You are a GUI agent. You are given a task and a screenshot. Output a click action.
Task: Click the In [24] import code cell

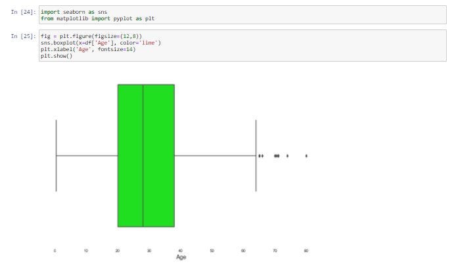coord(242,14)
